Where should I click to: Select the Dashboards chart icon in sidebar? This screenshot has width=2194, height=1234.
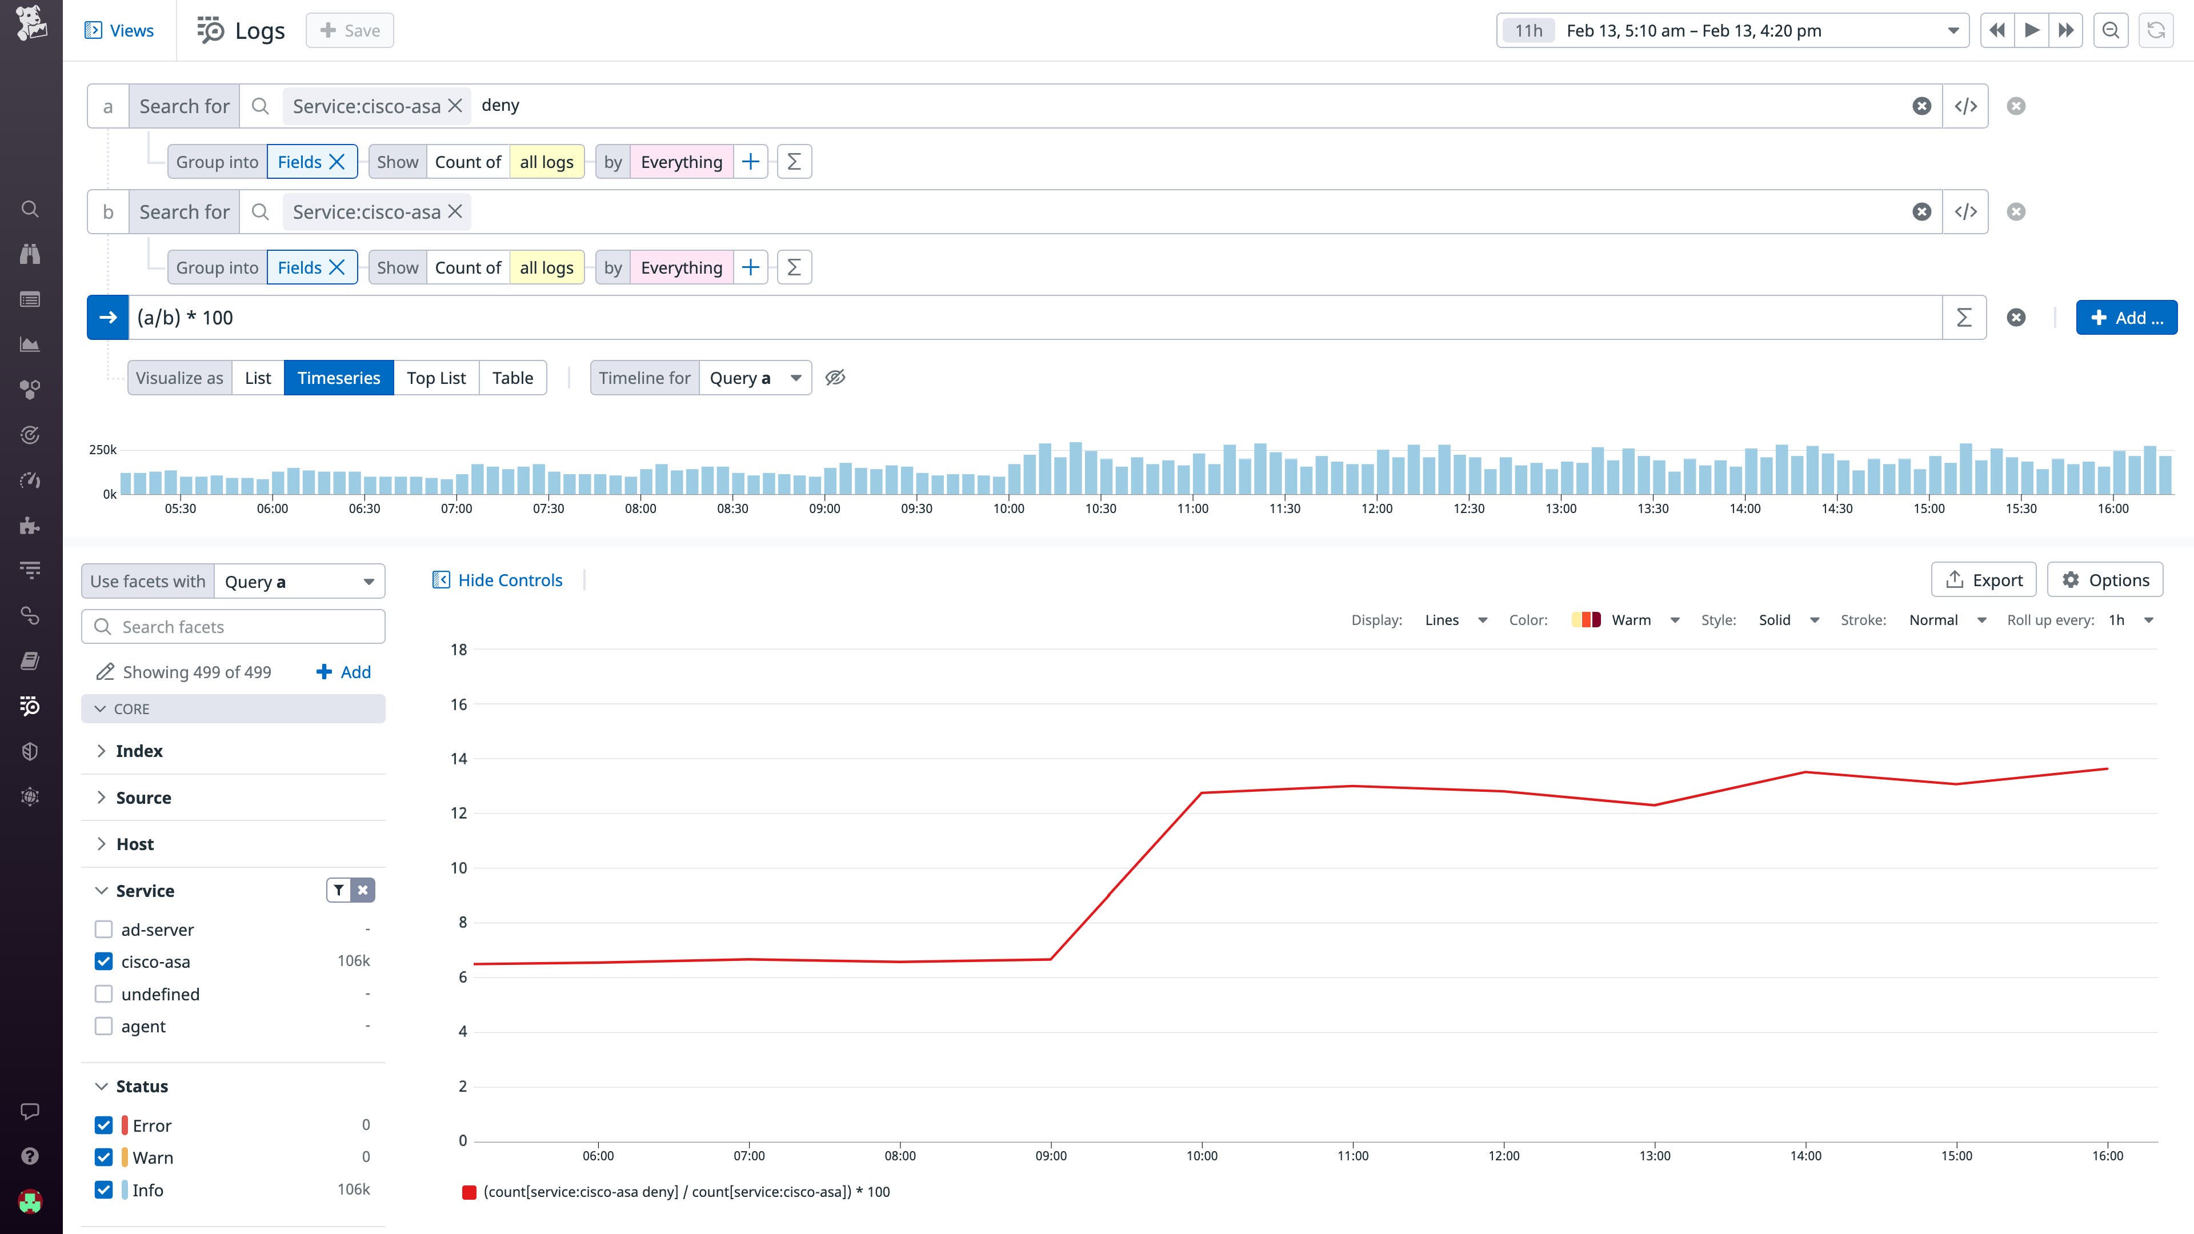[29, 345]
